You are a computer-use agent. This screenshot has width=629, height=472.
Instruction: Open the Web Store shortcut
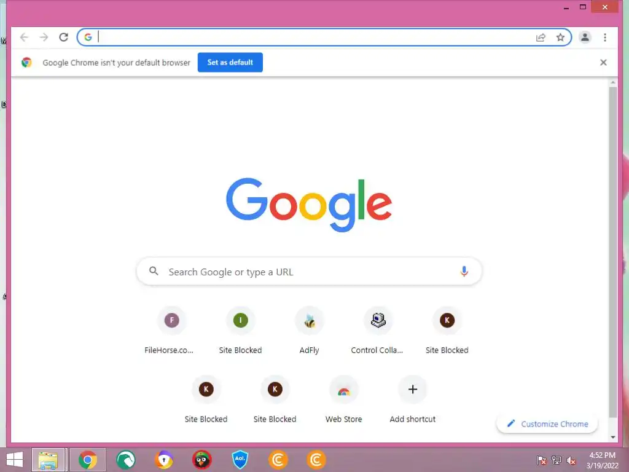[x=344, y=399]
